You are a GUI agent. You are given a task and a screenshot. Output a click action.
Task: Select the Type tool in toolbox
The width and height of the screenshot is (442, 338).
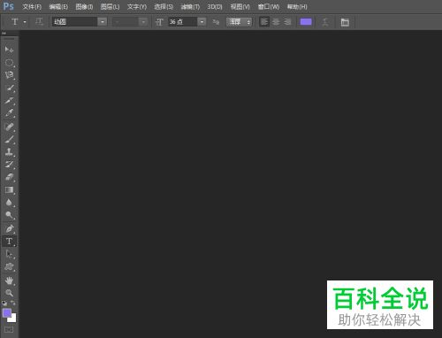click(9, 242)
